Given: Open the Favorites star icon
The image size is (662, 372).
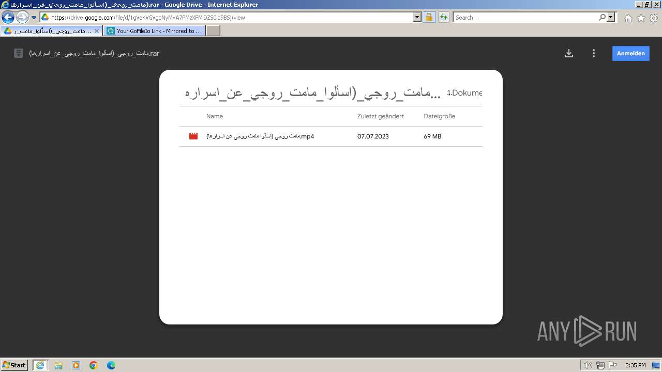Looking at the screenshot, I should click(641, 18).
